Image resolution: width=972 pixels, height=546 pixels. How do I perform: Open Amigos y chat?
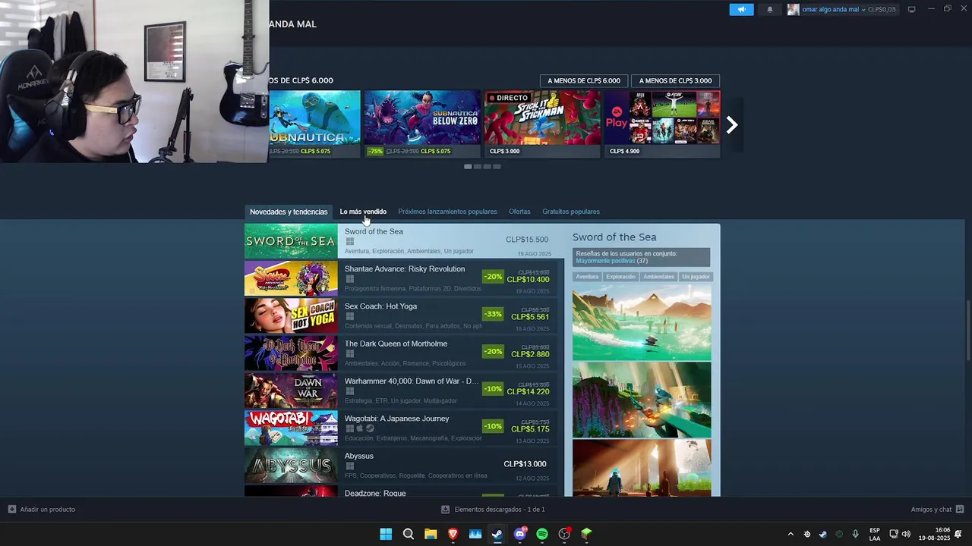937,510
